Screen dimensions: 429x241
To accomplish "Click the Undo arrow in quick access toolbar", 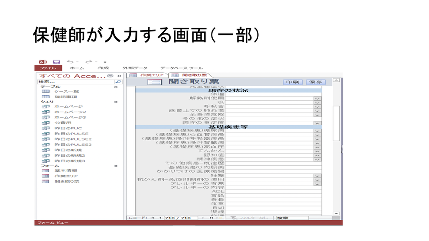I will click(x=70, y=62).
